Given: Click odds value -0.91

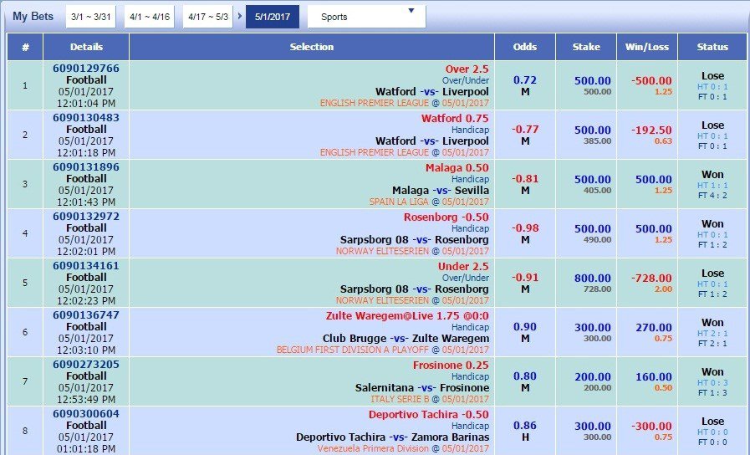Looking at the screenshot, I should pos(525,277).
